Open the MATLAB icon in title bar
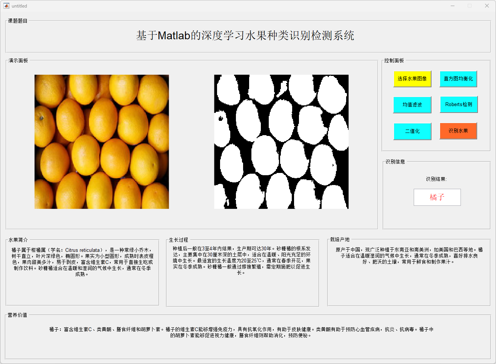496x364 pixels. tap(6, 6)
